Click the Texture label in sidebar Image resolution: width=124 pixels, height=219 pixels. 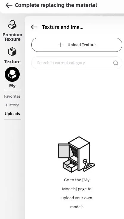pyautogui.click(x=12, y=62)
